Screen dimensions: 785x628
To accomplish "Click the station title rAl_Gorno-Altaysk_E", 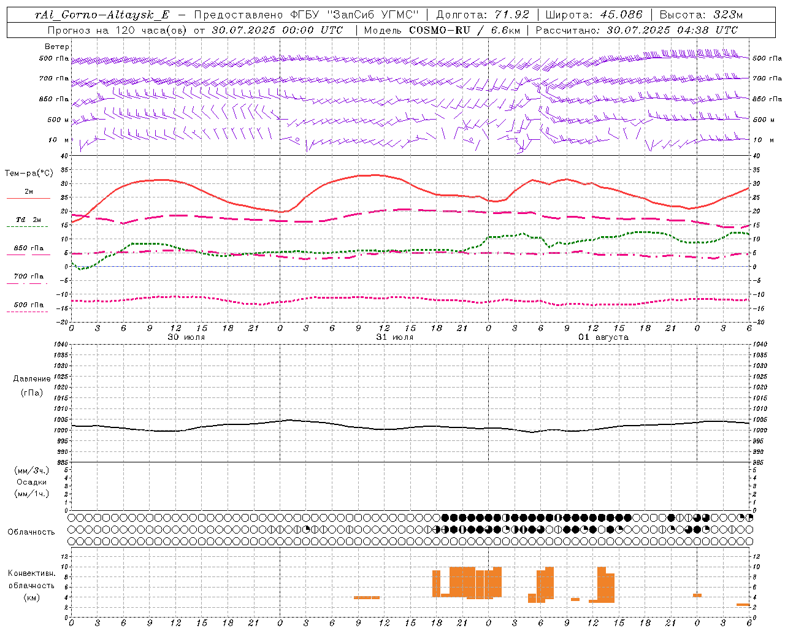I will click(x=102, y=15).
